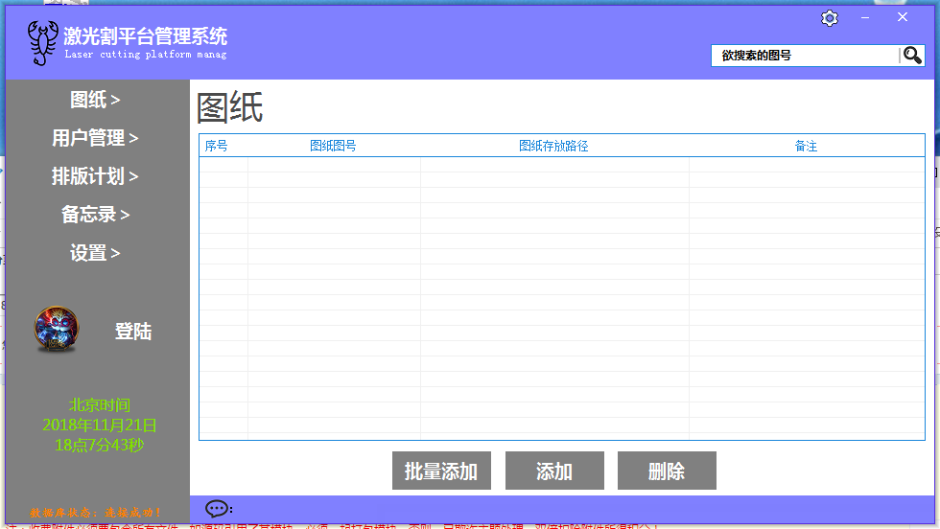Screen dimensions: 940x529
Task: Expand the 图纸 sidebar section
Action: tap(95, 100)
